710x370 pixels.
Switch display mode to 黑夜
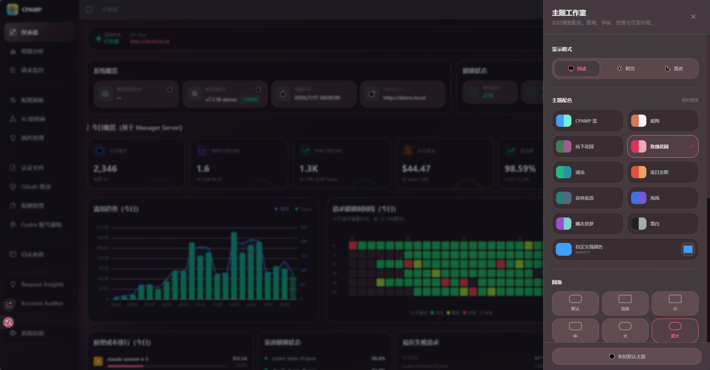click(x=674, y=68)
